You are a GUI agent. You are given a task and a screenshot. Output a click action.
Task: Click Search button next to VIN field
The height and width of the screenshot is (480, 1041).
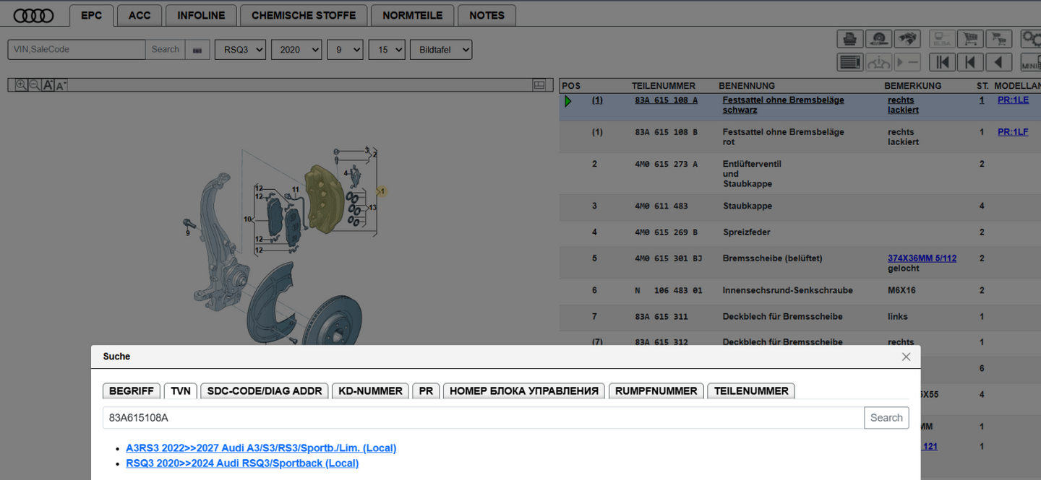[x=165, y=50]
